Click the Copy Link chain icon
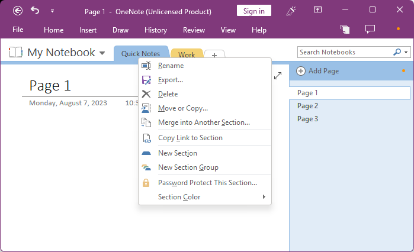 [147, 138]
